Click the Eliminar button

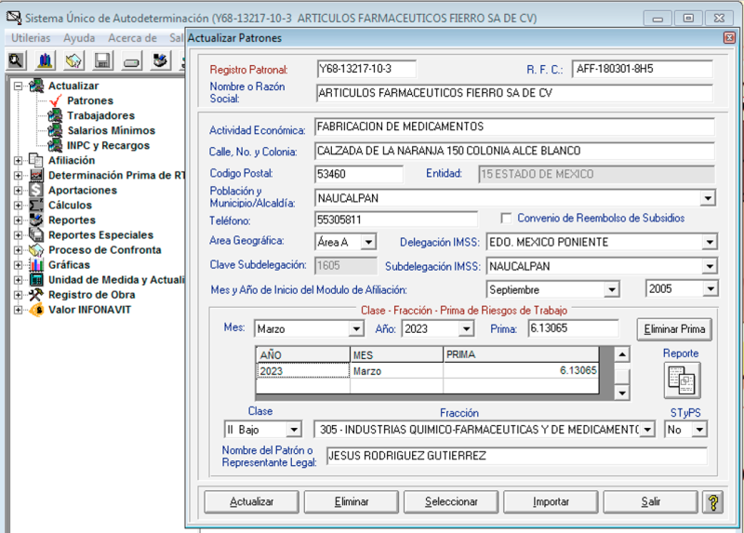coord(352,501)
